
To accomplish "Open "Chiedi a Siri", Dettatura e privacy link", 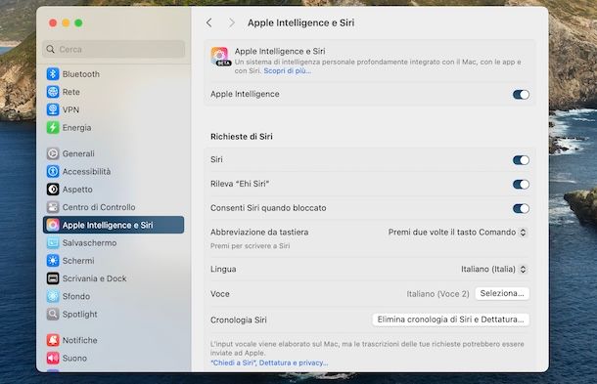I will click(269, 363).
